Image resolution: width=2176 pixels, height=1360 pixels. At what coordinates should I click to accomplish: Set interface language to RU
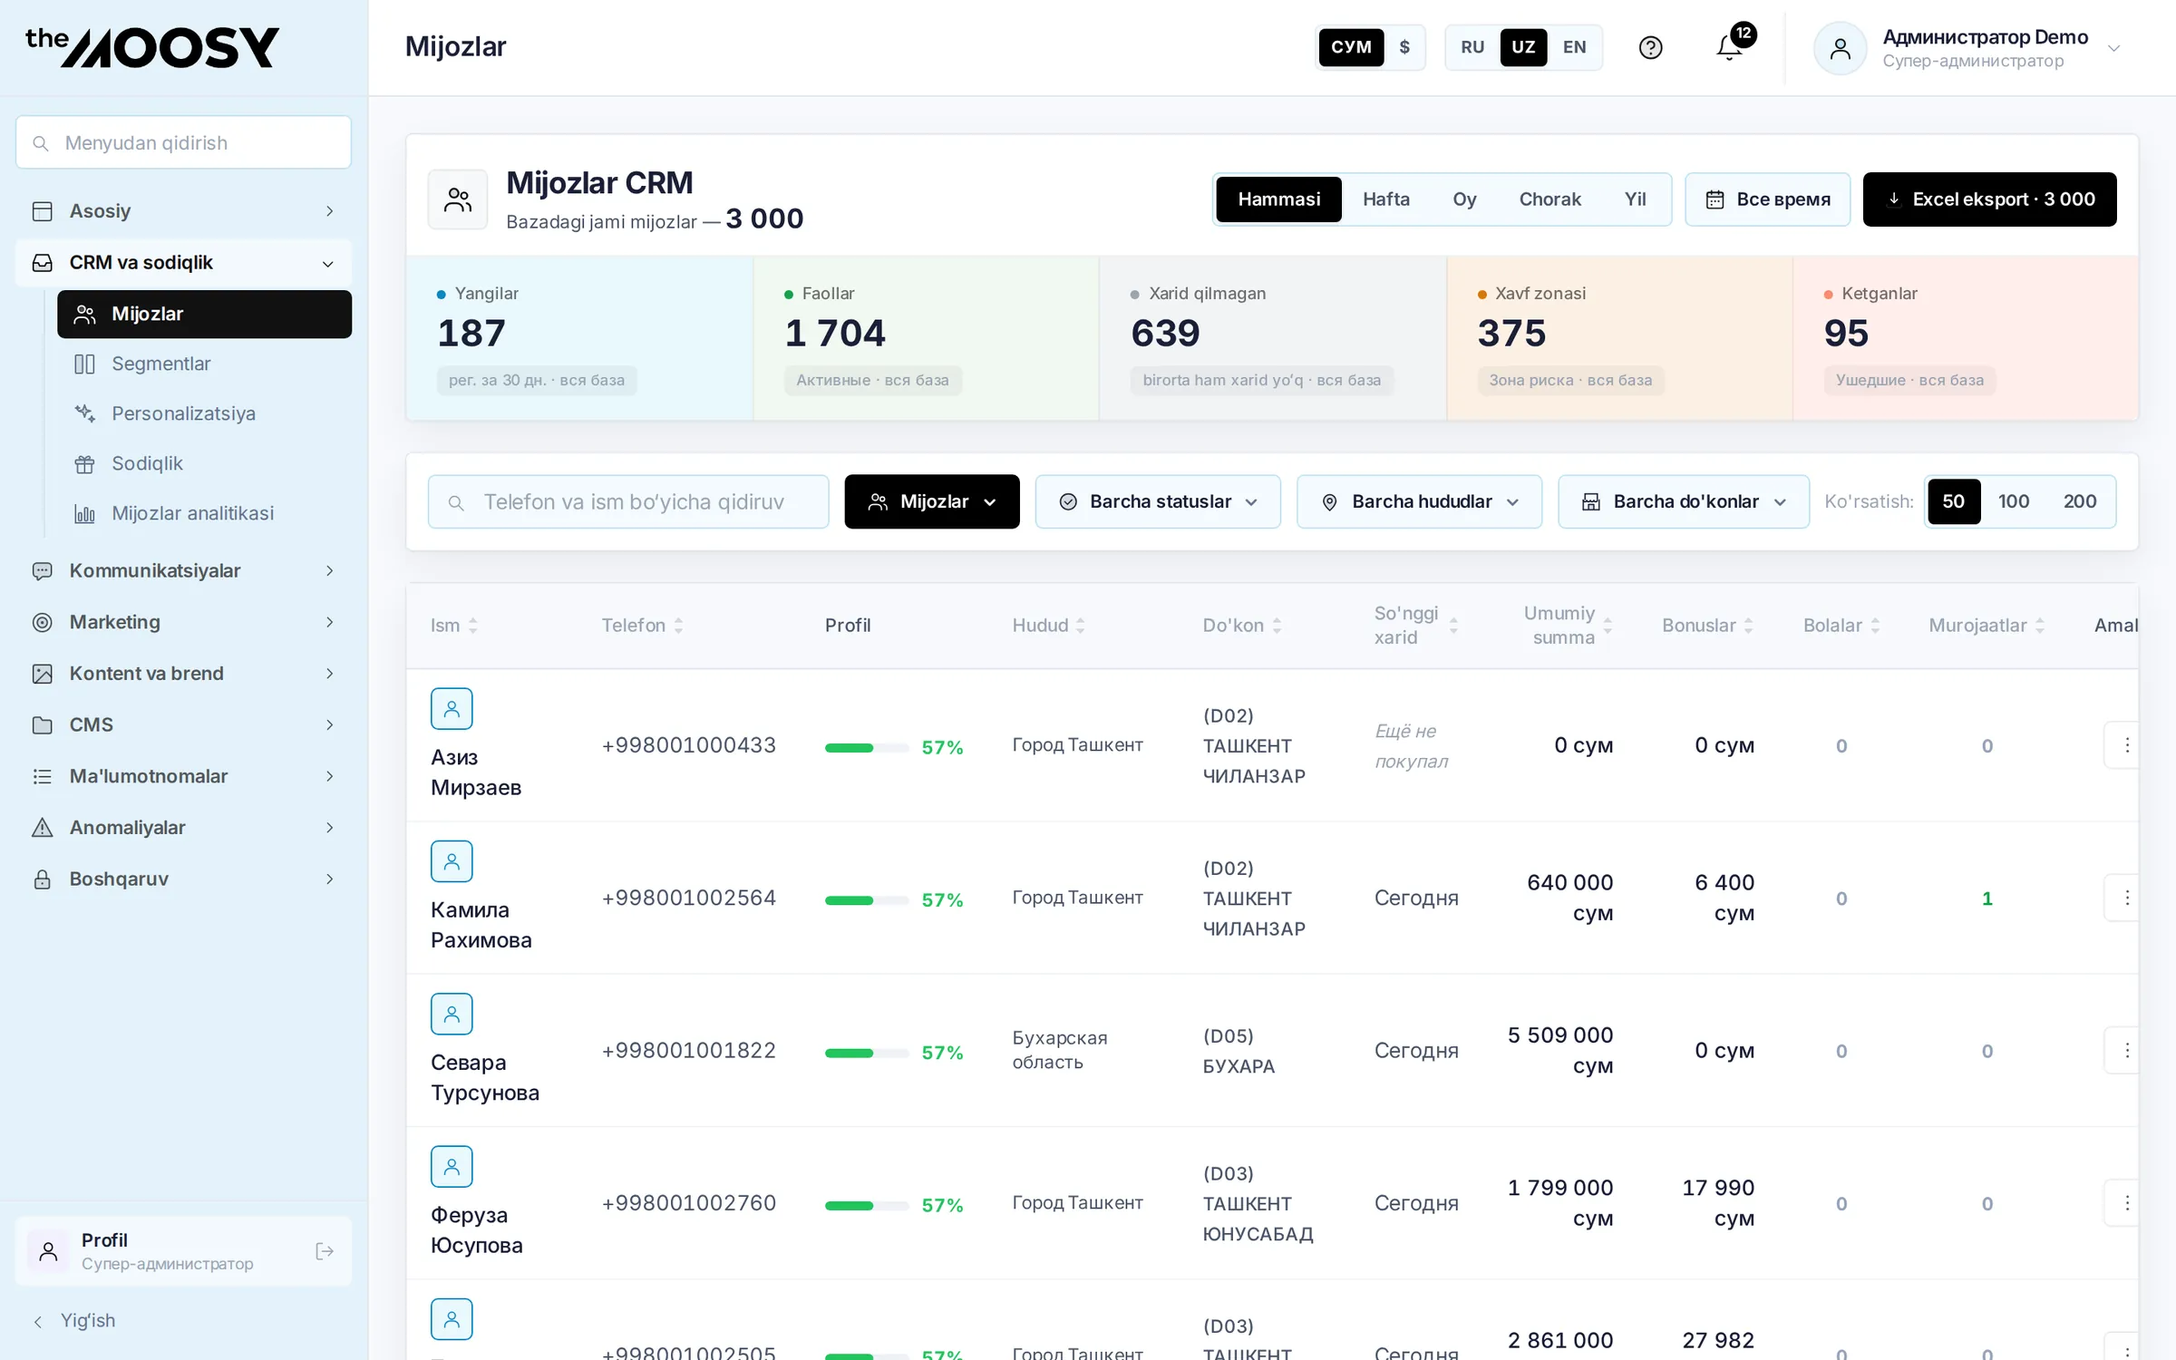(x=1472, y=47)
